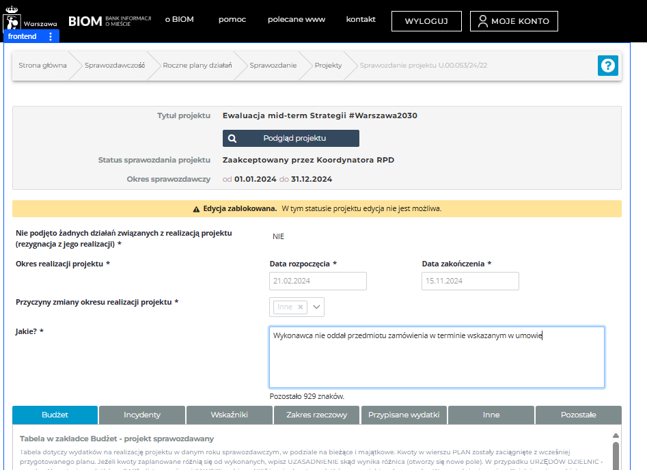The height and width of the screenshot is (470, 647).
Task: Open the frontend three-dots menu
Action: coord(51,36)
